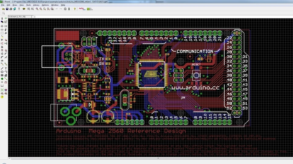
Task: Open a file with the toolbar Open icon
Action: (3, 9)
